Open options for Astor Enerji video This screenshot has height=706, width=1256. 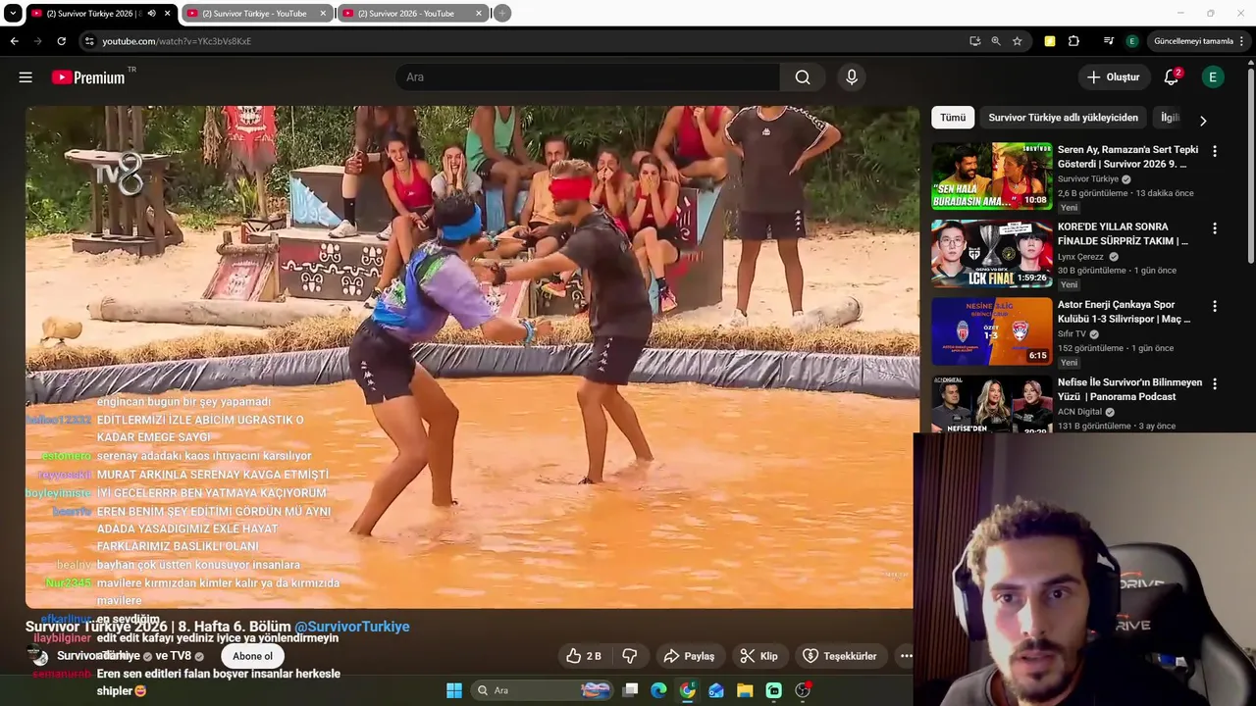click(1215, 306)
